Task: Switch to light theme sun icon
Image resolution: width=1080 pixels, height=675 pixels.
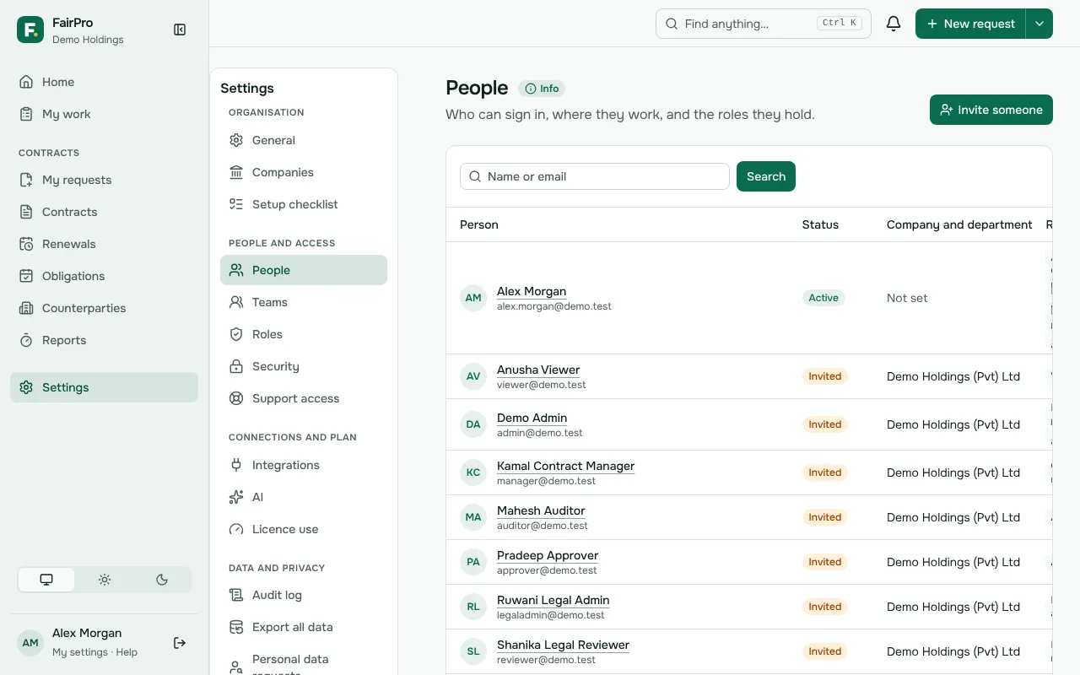Action: tap(105, 580)
